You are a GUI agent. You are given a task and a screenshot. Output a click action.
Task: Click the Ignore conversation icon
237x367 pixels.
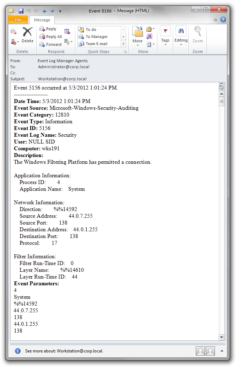coord(14,32)
